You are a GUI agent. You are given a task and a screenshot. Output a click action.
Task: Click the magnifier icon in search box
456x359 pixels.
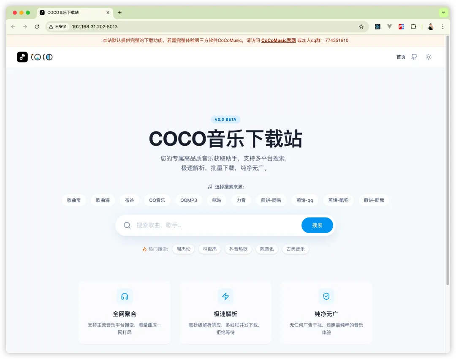pyautogui.click(x=127, y=225)
